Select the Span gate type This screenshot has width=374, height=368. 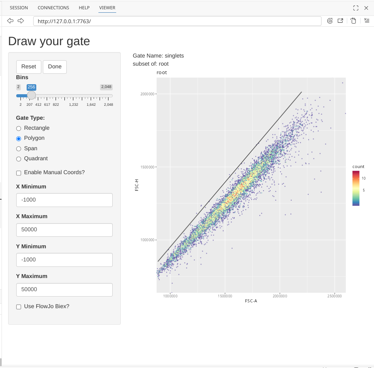[x=19, y=149]
